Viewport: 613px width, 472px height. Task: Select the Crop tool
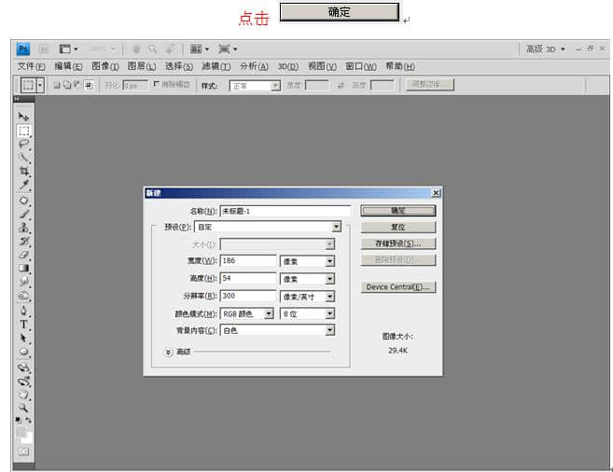click(24, 172)
